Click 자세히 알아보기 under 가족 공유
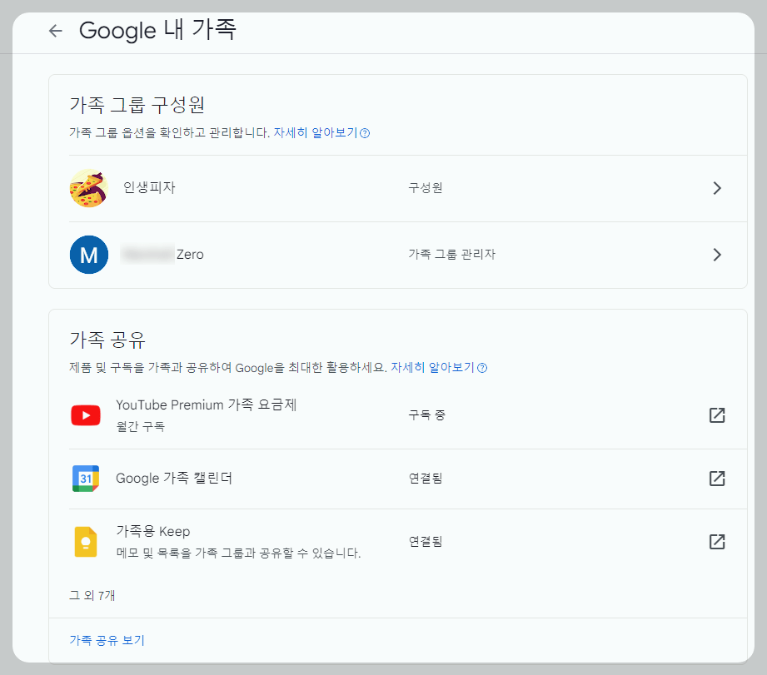This screenshot has height=675, width=767. (432, 367)
